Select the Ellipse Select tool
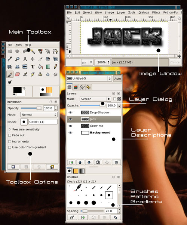 (17, 51)
